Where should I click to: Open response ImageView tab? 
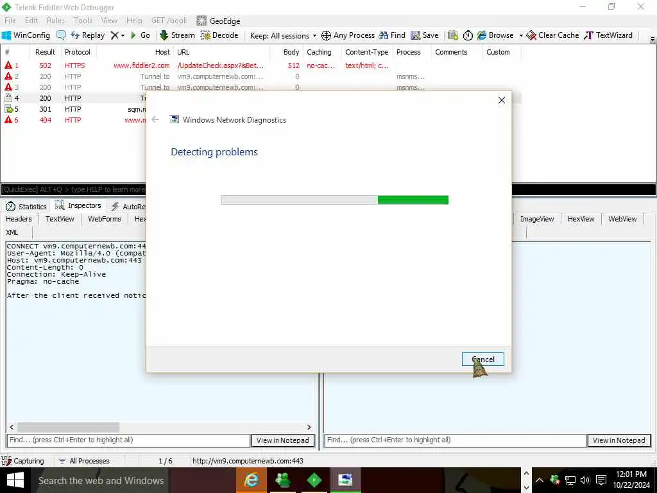(537, 219)
